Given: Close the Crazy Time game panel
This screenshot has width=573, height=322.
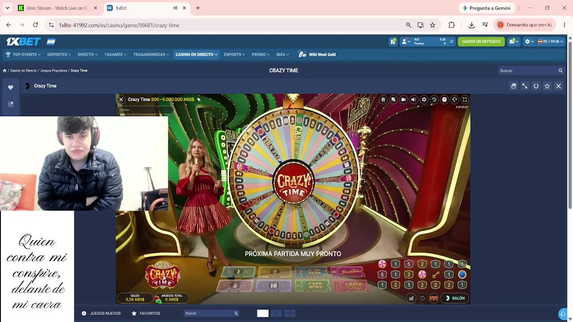Looking at the screenshot, I should (x=558, y=86).
